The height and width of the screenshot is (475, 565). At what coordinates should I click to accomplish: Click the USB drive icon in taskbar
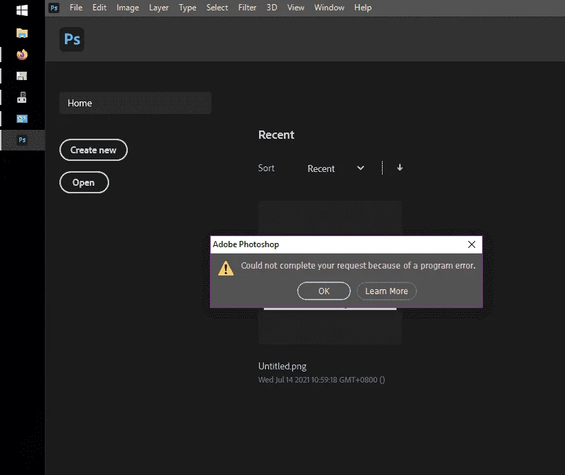click(x=22, y=97)
